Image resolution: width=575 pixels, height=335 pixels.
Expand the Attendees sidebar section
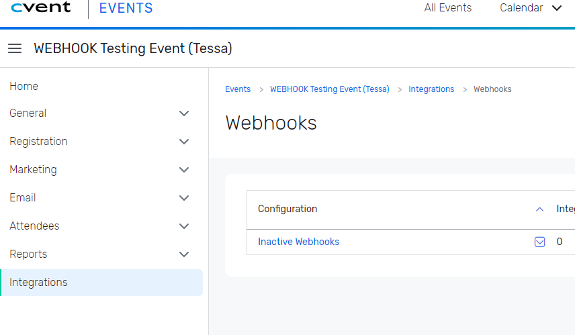184,226
